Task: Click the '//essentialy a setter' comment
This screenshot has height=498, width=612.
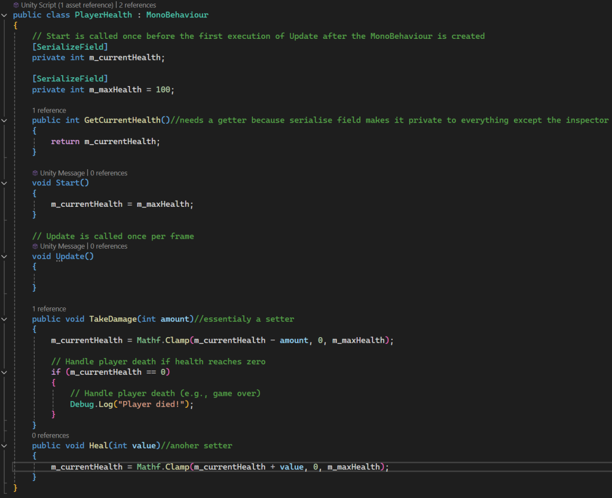Action: [x=244, y=319]
